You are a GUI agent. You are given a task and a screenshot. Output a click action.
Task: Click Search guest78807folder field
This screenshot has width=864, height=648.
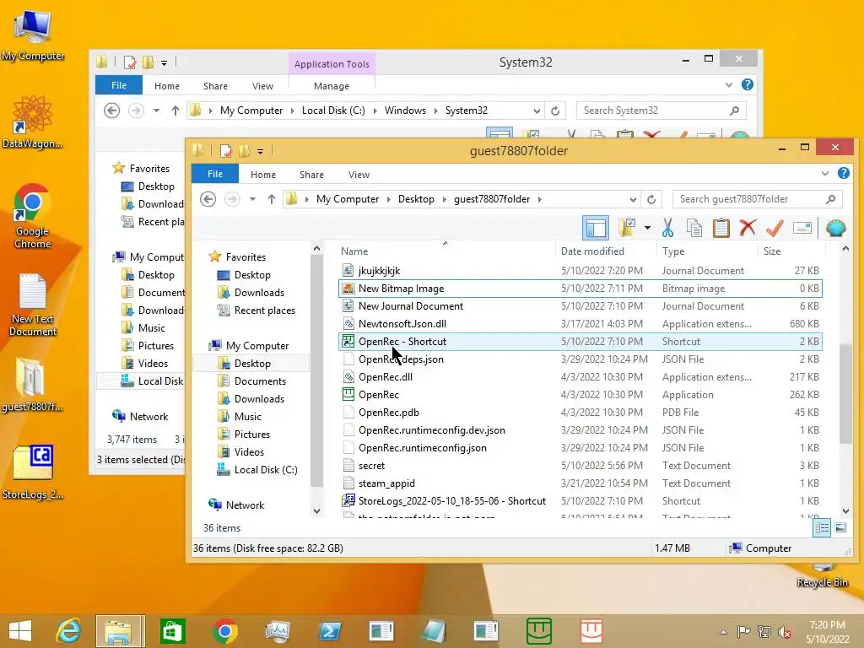coord(757,199)
